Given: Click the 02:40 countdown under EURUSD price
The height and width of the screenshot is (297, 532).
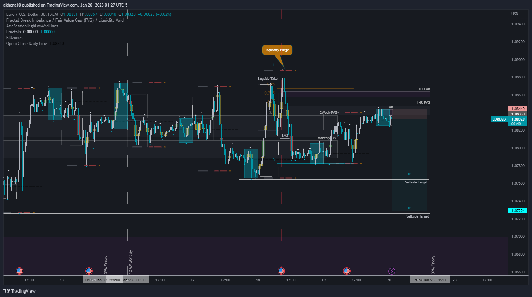Looking at the screenshot, I should click(516, 124).
